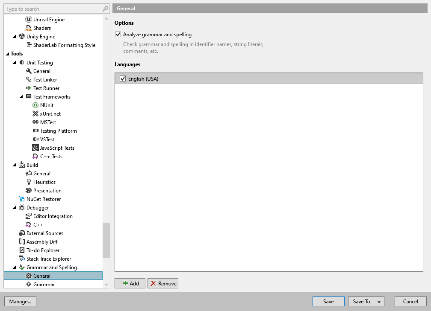This screenshot has width=431, height=311.
Task: Select the NUnit framework icon
Action: (x=36, y=105)
